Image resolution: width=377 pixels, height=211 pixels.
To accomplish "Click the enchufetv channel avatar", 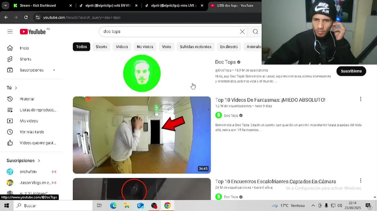I will point(10,172).
